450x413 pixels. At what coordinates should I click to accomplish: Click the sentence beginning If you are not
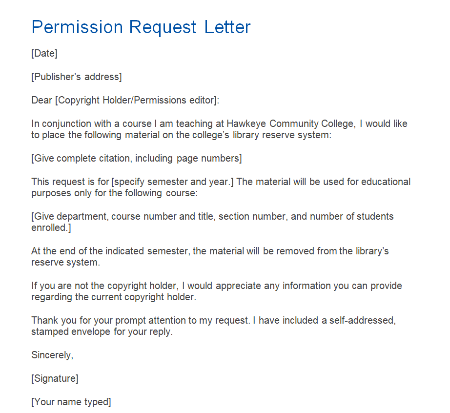pos(217,286)
